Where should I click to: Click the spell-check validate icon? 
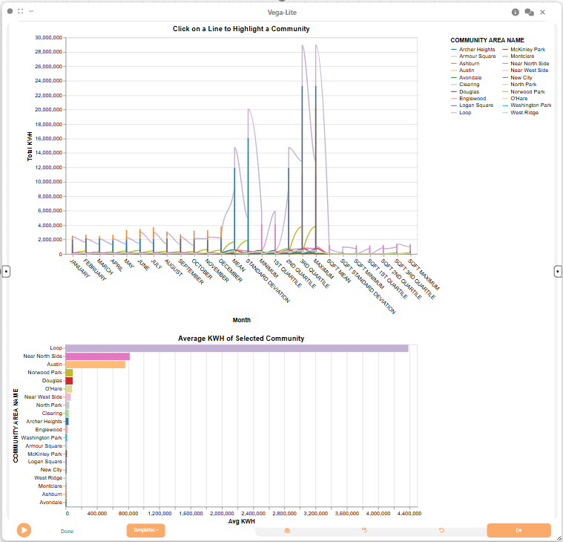pos(364,530)
